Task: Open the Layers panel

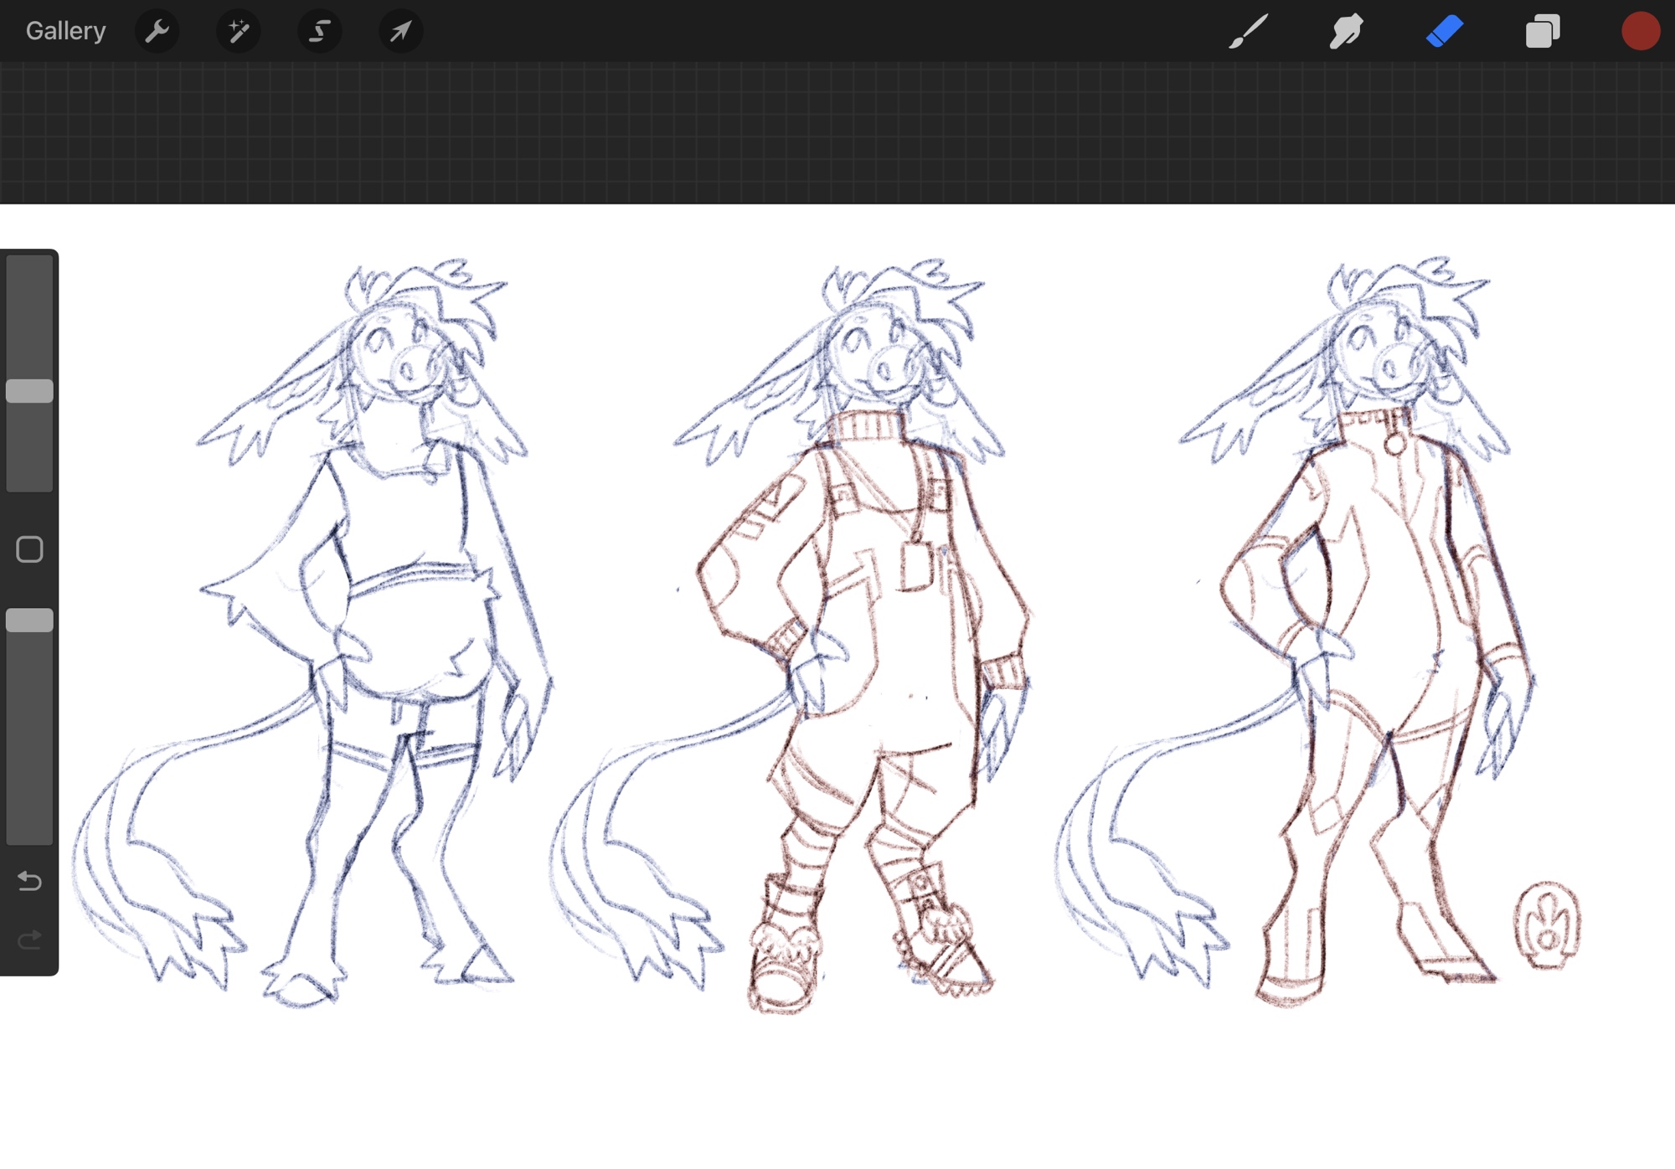Action: click(1542, 31)
